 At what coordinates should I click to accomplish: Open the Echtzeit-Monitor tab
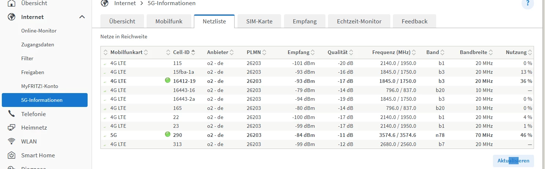point(359,22)
